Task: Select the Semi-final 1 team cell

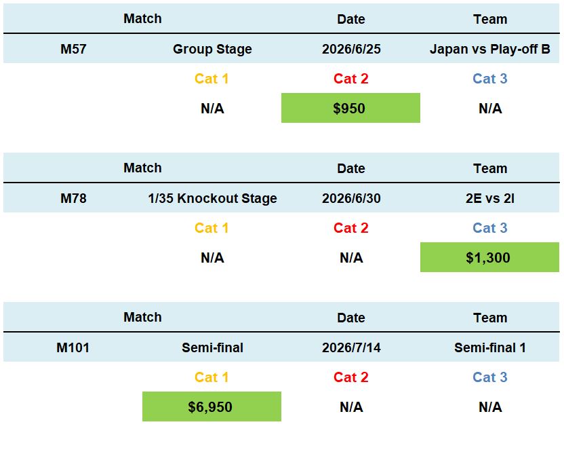Action: tap(489, 347)
